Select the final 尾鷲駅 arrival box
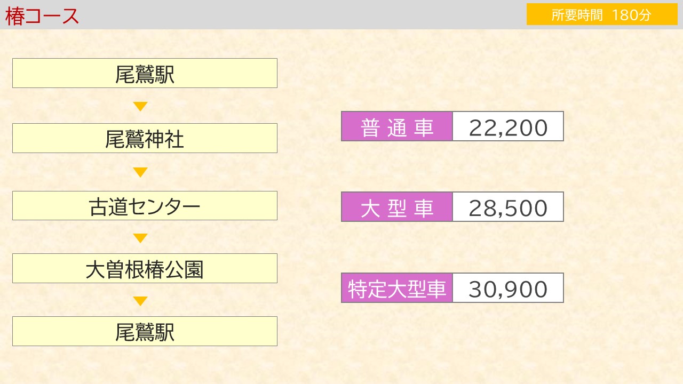 [145, 331]
